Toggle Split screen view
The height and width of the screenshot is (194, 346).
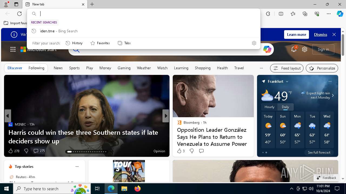tap(281, 14)
